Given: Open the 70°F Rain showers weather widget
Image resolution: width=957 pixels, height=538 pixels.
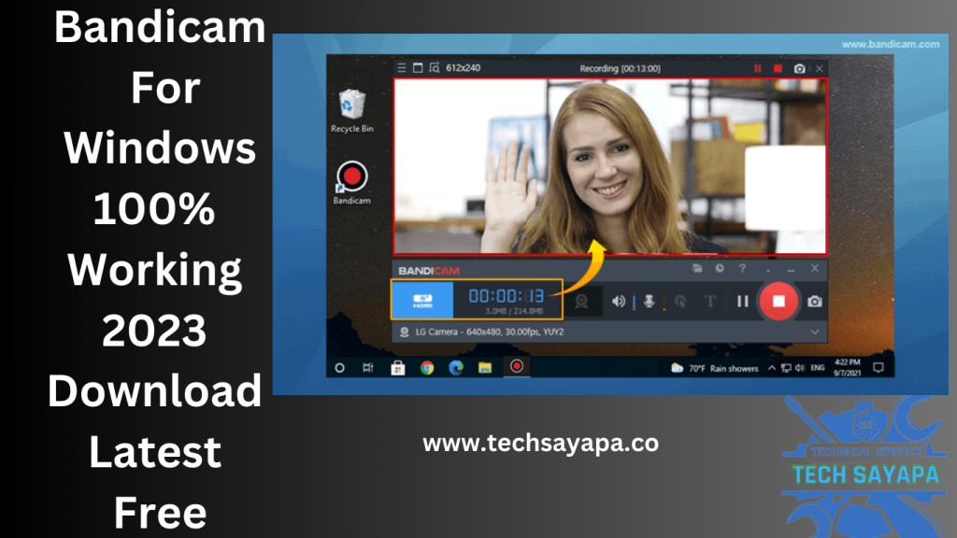Looking at the screenshot, I should tap(715, 368).
